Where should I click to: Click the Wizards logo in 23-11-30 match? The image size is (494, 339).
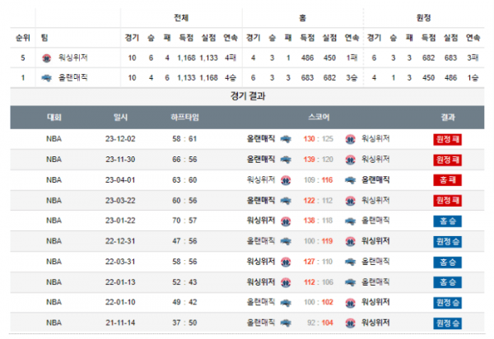click(x=350, y=160)
